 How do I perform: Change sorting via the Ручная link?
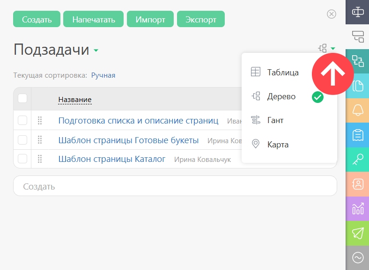[x=103, y=75]
